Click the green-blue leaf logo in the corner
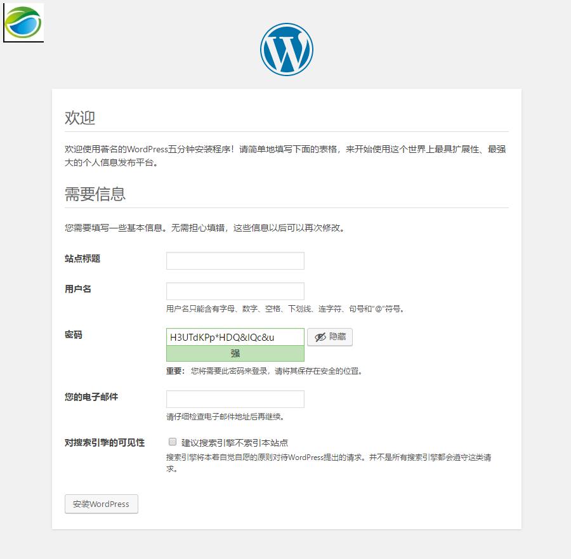 click(x=23, y=23)
